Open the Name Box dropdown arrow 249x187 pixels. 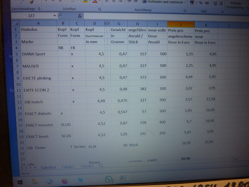coord(55,16)
